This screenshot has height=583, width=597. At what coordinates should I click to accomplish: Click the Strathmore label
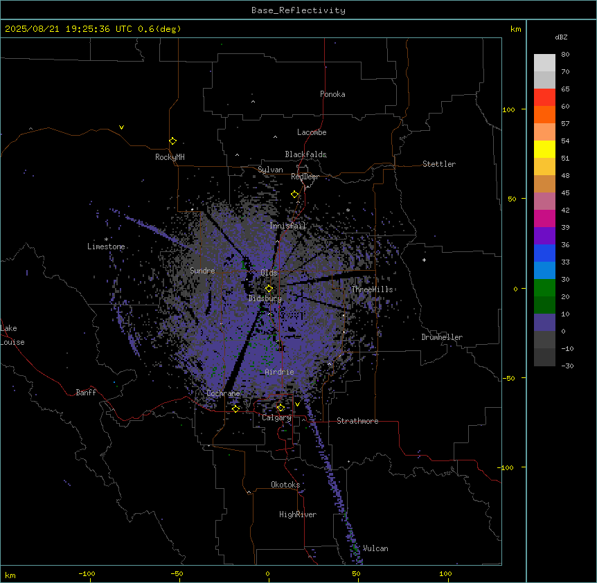(357, 421)
